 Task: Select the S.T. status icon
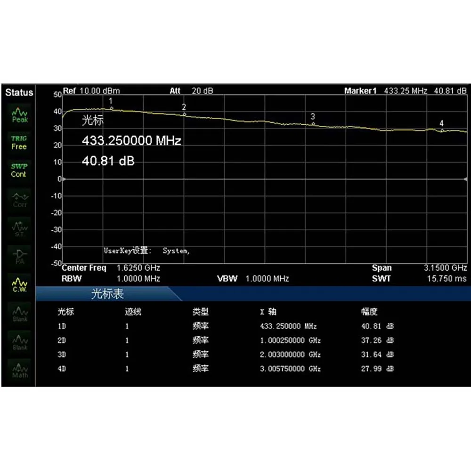point(19,228)
